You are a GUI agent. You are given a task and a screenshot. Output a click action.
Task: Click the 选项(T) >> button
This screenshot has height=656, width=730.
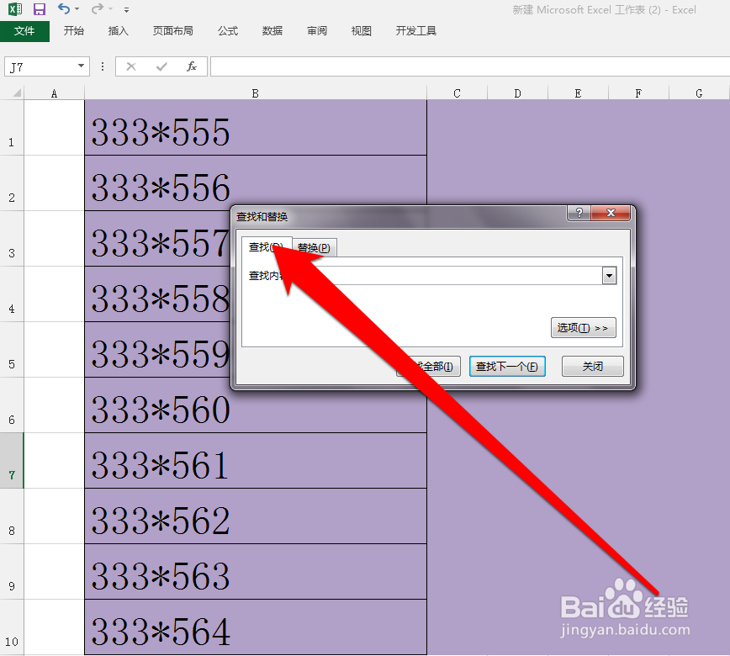click(584, 328)
